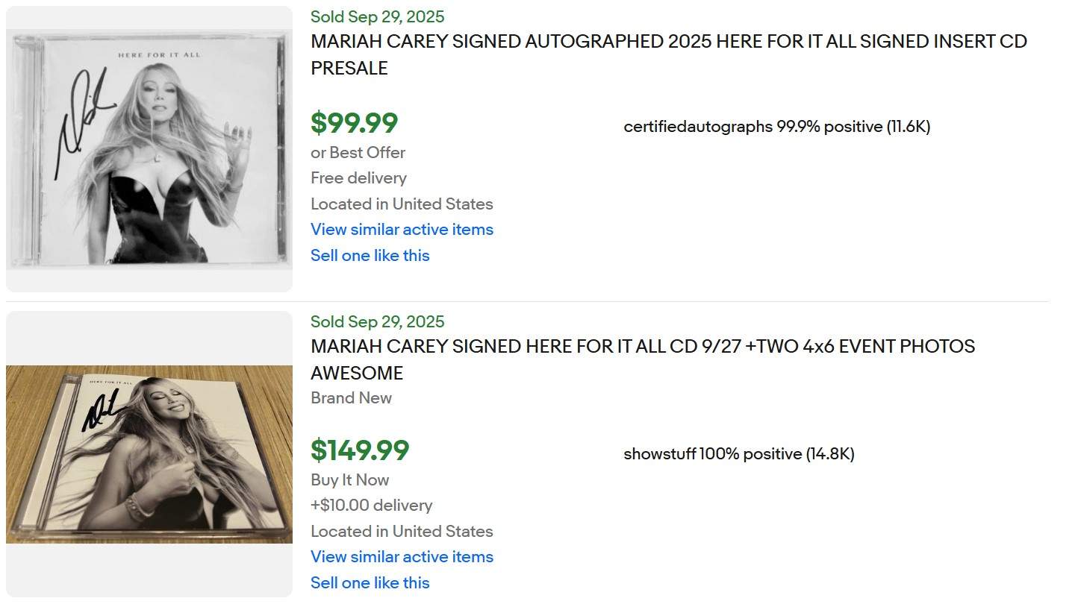Click the "or Best Offer" text
This screenshot has width=1075, height=604.
(358, 153)
